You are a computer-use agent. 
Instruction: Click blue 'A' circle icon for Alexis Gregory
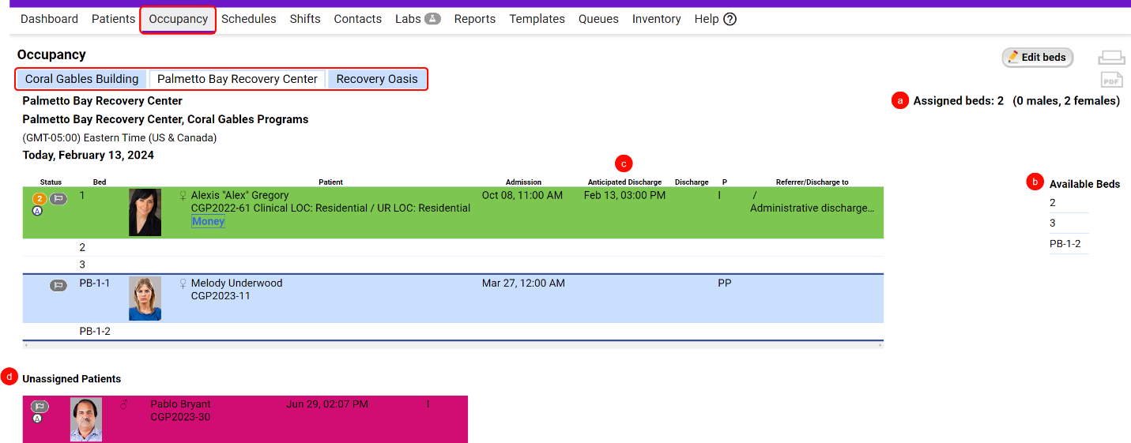[x=37, y=211]
